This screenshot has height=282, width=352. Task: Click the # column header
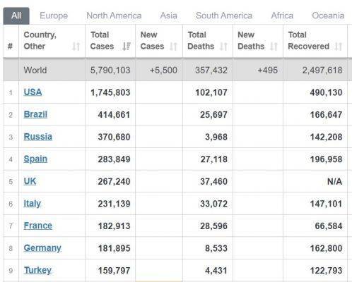click(10, 47)
